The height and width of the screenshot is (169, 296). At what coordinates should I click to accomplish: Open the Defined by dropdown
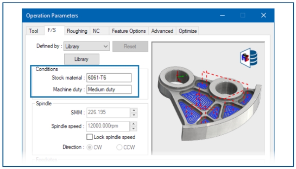pyautogui.click(x=87, y=47)
